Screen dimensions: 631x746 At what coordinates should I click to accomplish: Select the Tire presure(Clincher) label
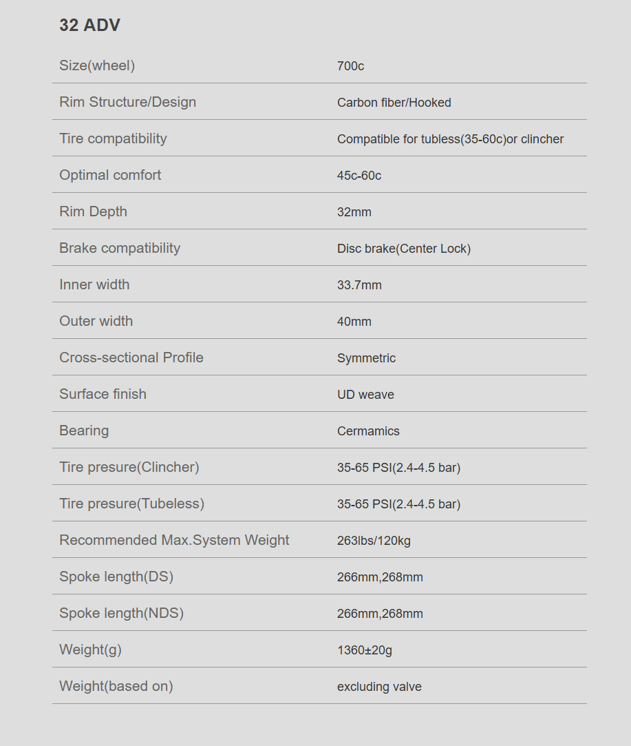129,467
